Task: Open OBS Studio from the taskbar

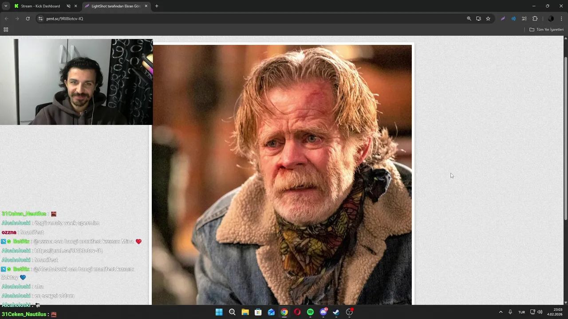Action: [x=350, y=312]
